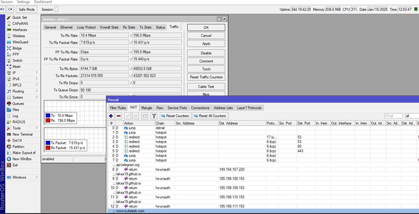Click blue Tx legend swatch
Viewport: 419px width, 214px height.
(x=48, y=115)
